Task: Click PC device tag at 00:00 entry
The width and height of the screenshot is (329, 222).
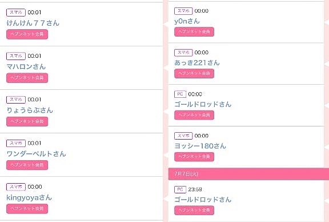Action: pyautogui.click(x=180, y=94)
